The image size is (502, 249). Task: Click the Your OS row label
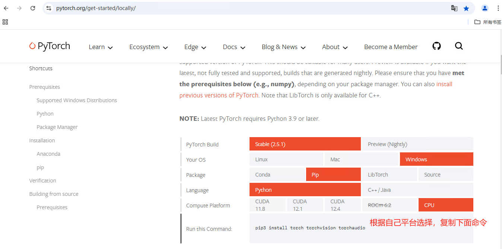click(x=196, y=160)
